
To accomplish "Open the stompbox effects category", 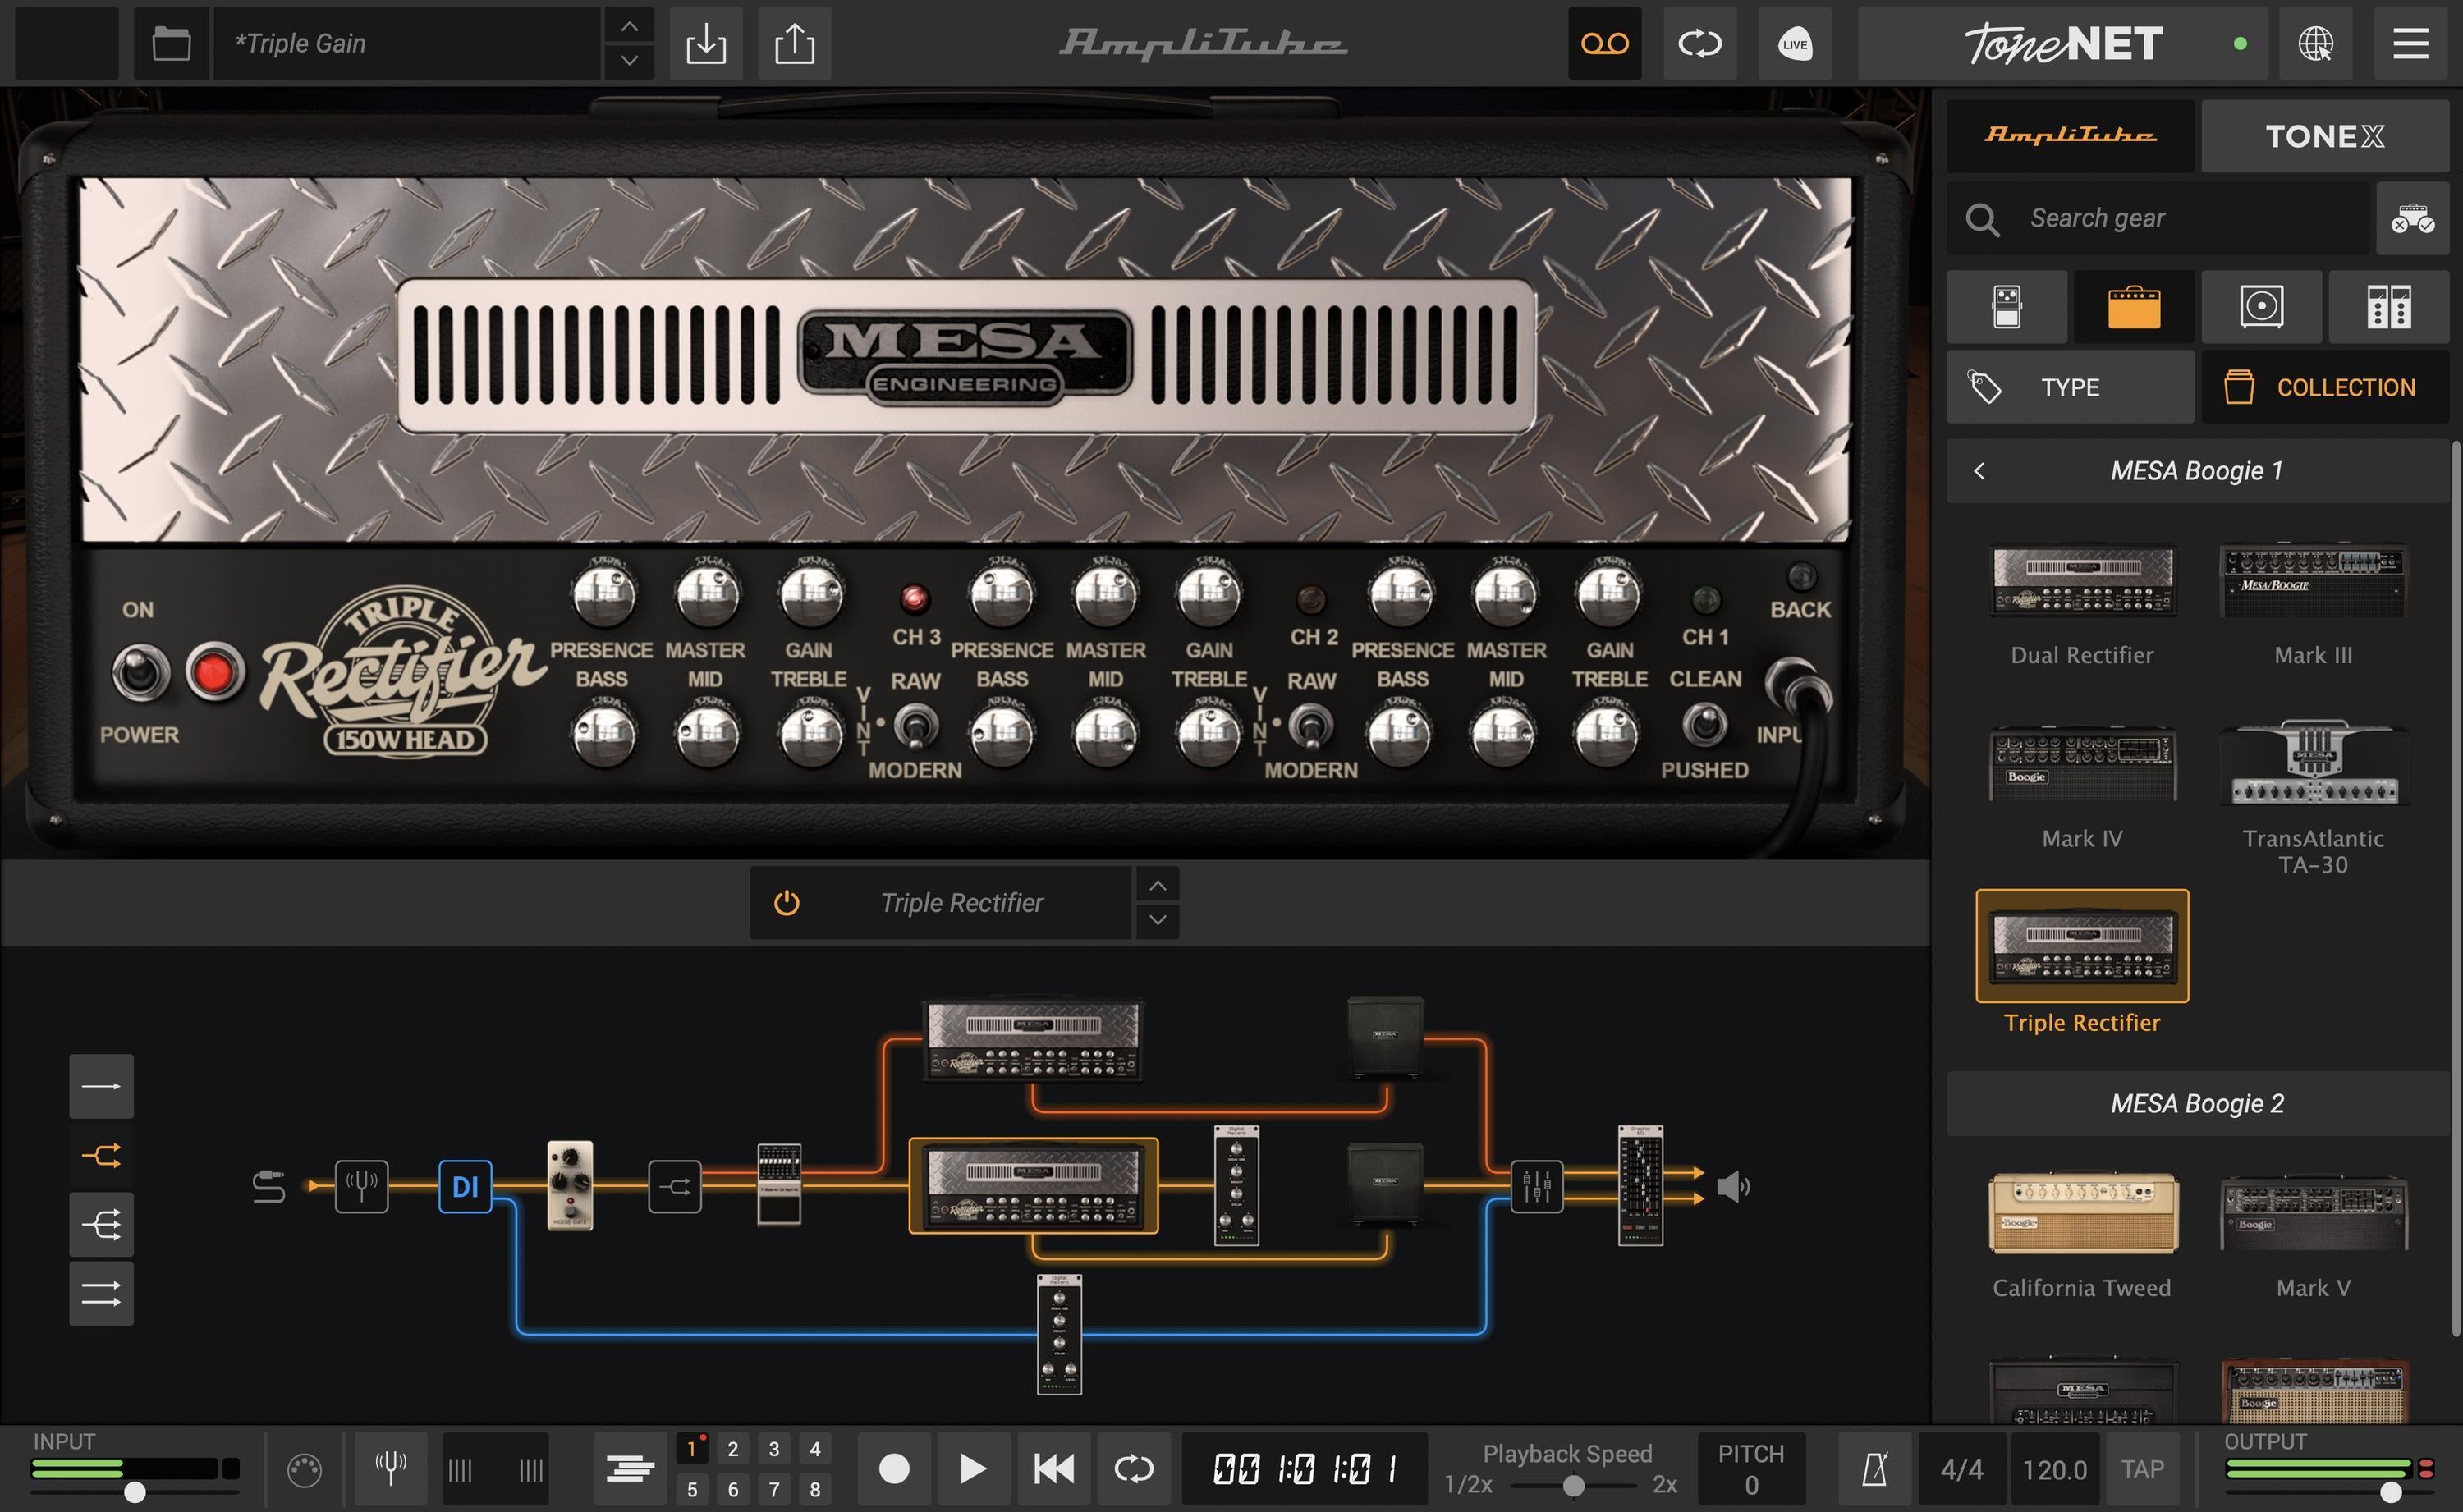I will click(x=2007, y=307).
